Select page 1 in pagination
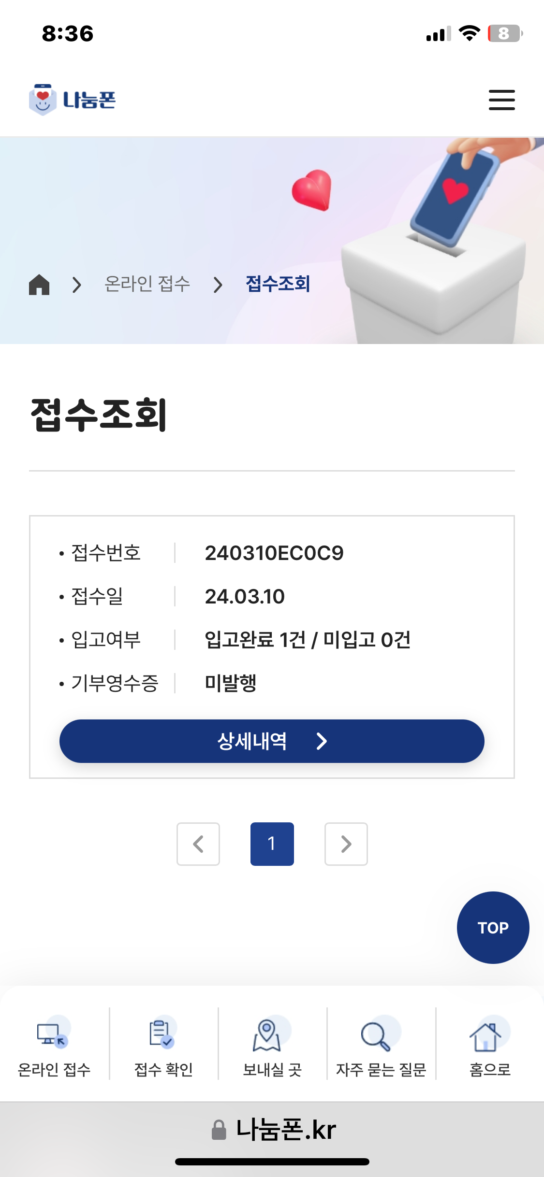This screenshot has height=1177, width=544. tap(272, 844)
